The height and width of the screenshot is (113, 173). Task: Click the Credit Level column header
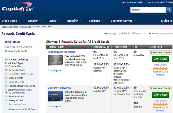click(160, 47)
